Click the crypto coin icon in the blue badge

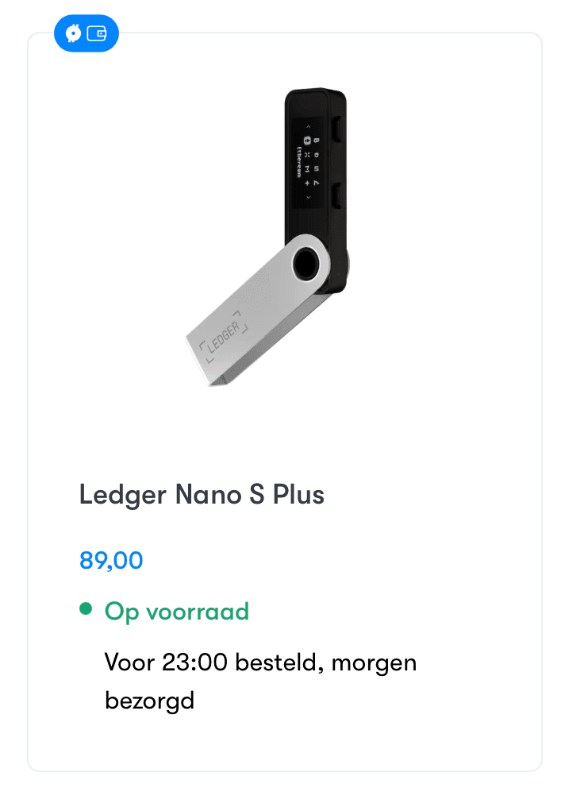(73, 33)
